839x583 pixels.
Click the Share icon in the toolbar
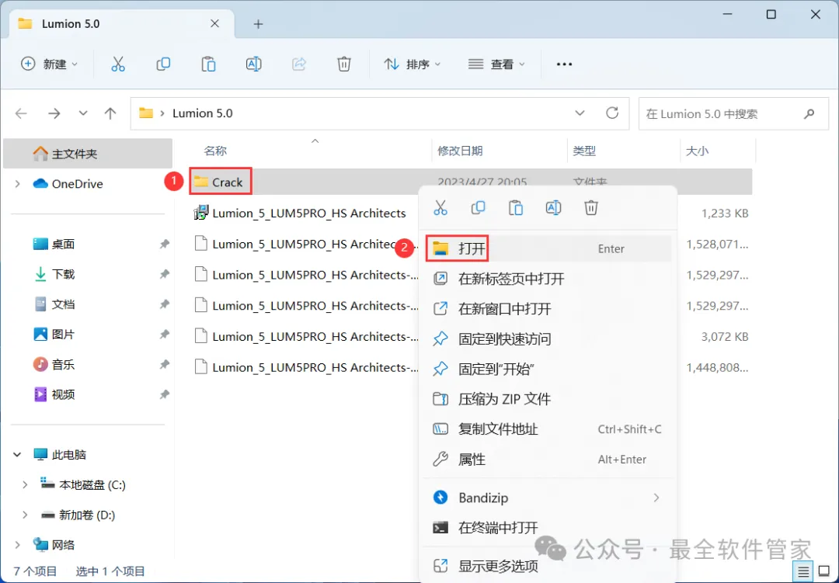(x=298, y=64)
